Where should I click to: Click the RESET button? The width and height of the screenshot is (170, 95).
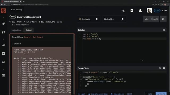click(129, 94)
